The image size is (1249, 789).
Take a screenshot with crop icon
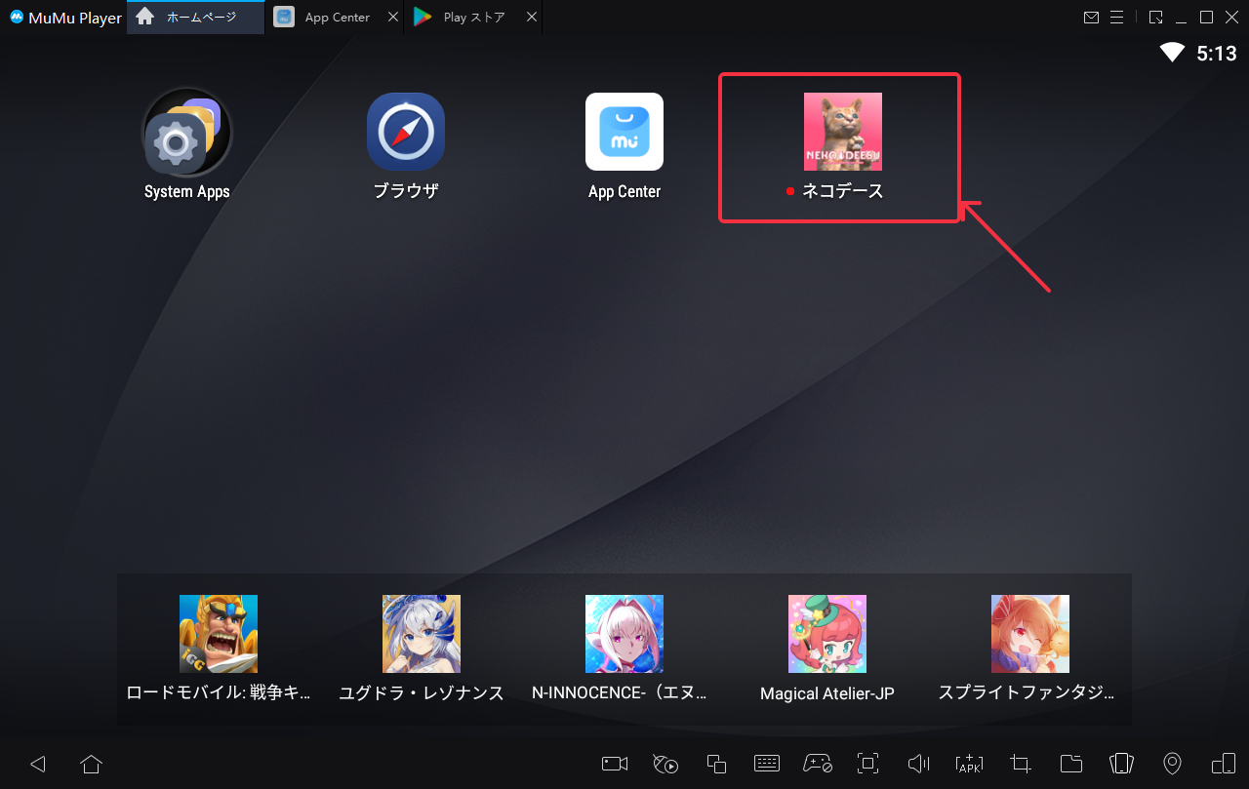[1021, 764]
